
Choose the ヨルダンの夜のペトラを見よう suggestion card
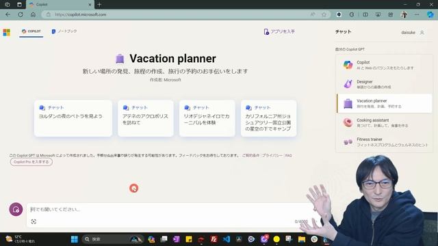point(73,118)
